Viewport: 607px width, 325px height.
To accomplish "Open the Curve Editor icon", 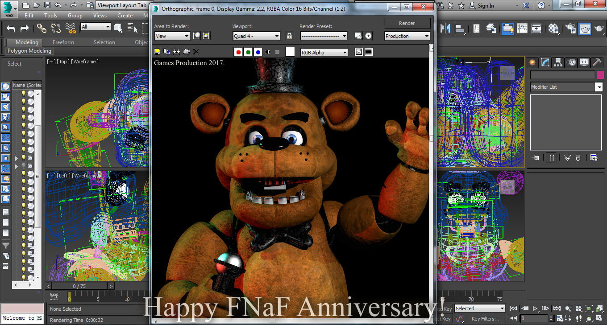I will [x=523, y=29].
